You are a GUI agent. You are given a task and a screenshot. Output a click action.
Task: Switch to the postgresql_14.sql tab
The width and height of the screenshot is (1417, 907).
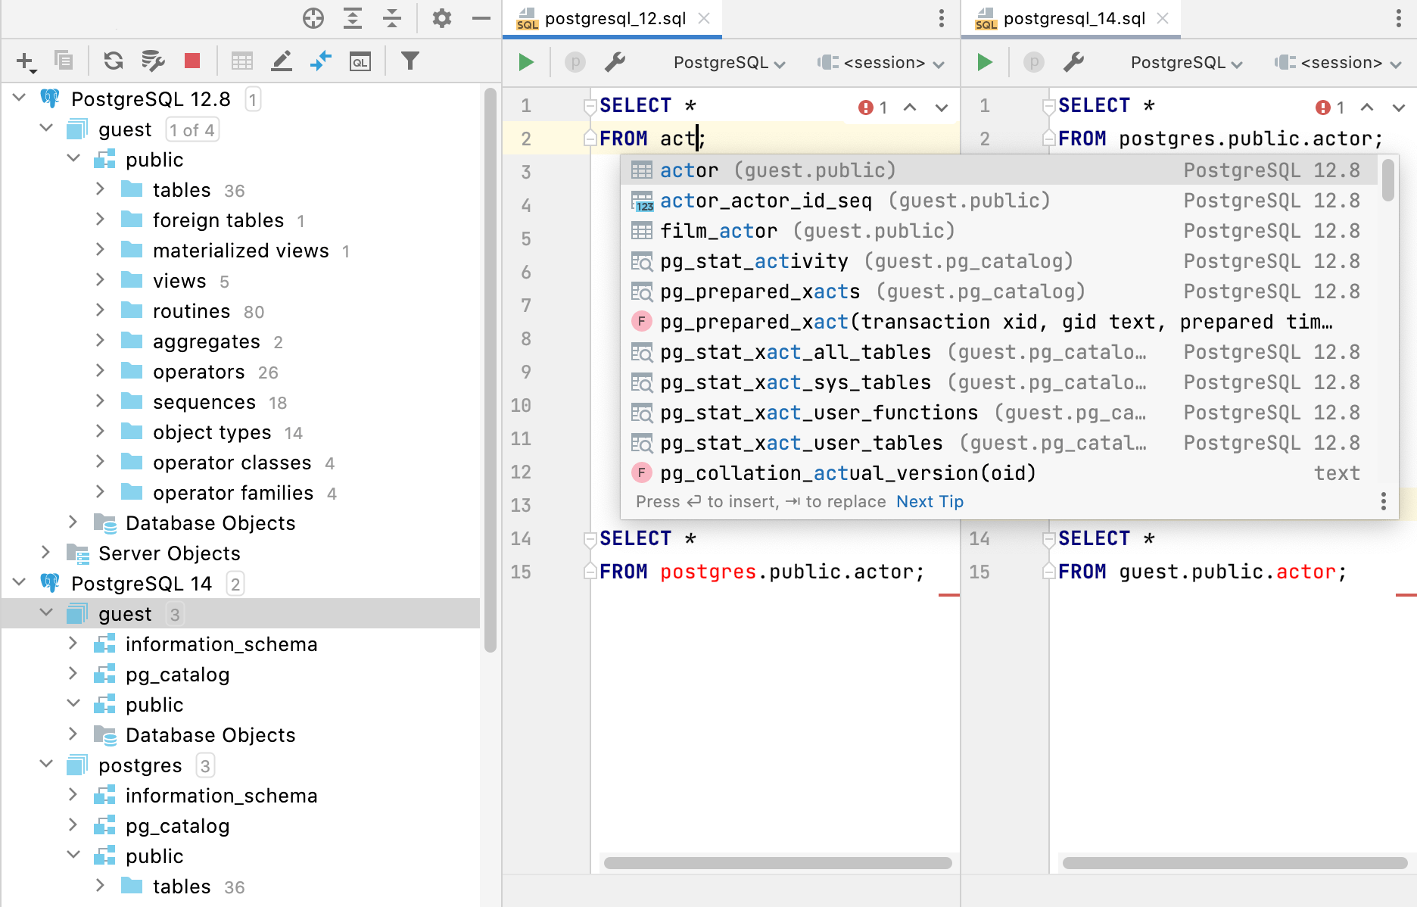1073,19
